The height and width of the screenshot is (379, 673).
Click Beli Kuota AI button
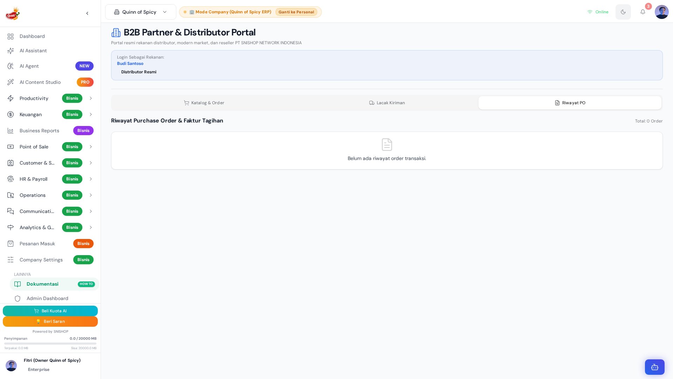pyautogui.click(x=50, y=311)
